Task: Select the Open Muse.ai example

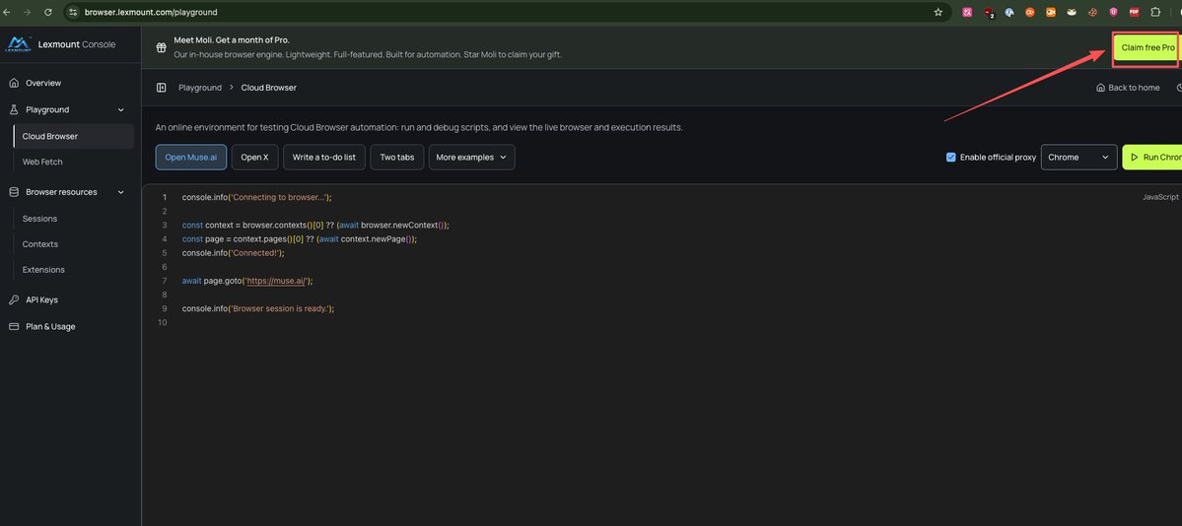Action: pyautogui.click(x=190, y=158)
